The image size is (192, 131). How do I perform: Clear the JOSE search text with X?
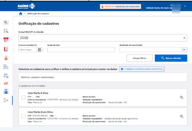[x=184, y=38]
